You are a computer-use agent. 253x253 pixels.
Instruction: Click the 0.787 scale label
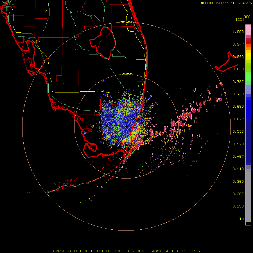click(238, 82)
